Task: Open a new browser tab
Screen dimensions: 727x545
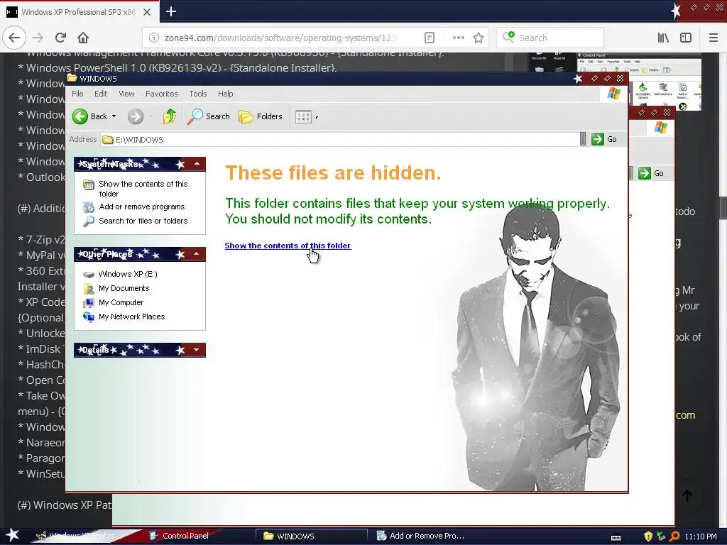Action: tap(170, 11)
